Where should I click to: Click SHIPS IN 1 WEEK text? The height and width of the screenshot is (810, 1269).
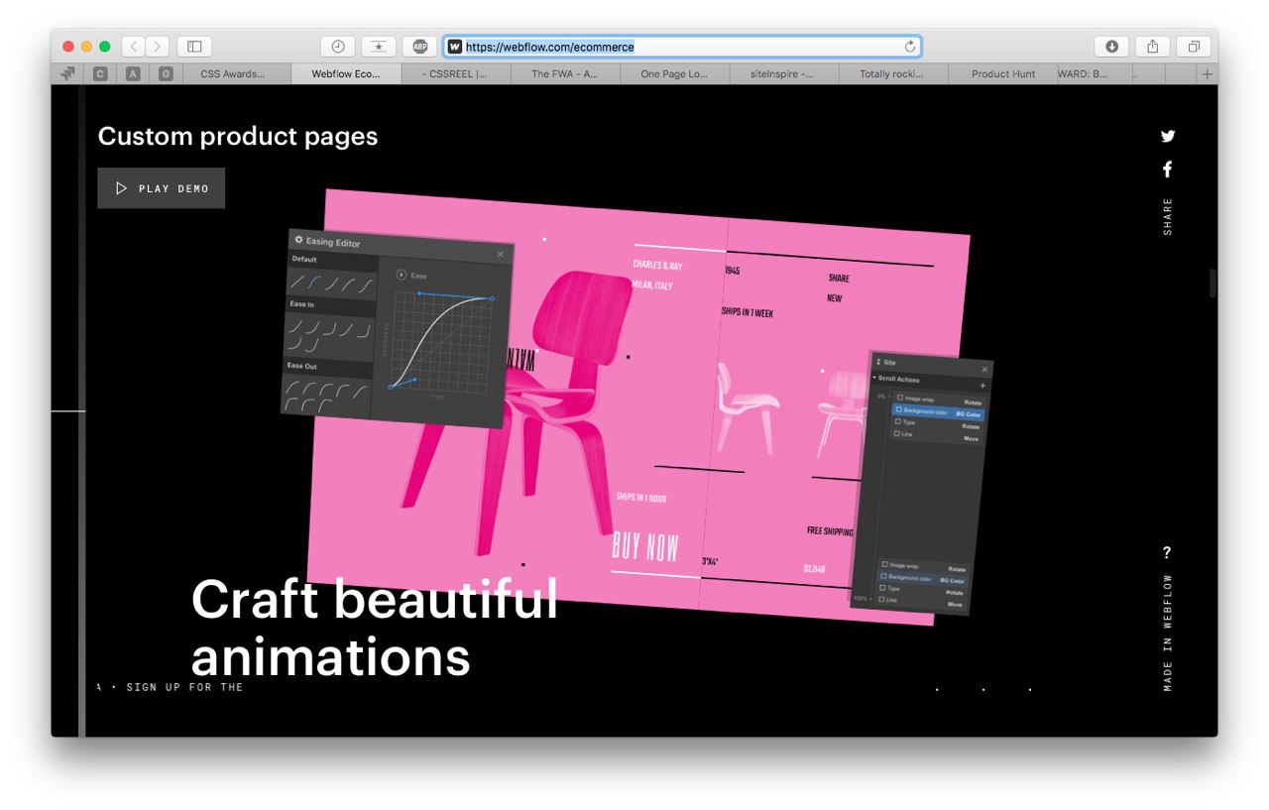tap(748, 312)
